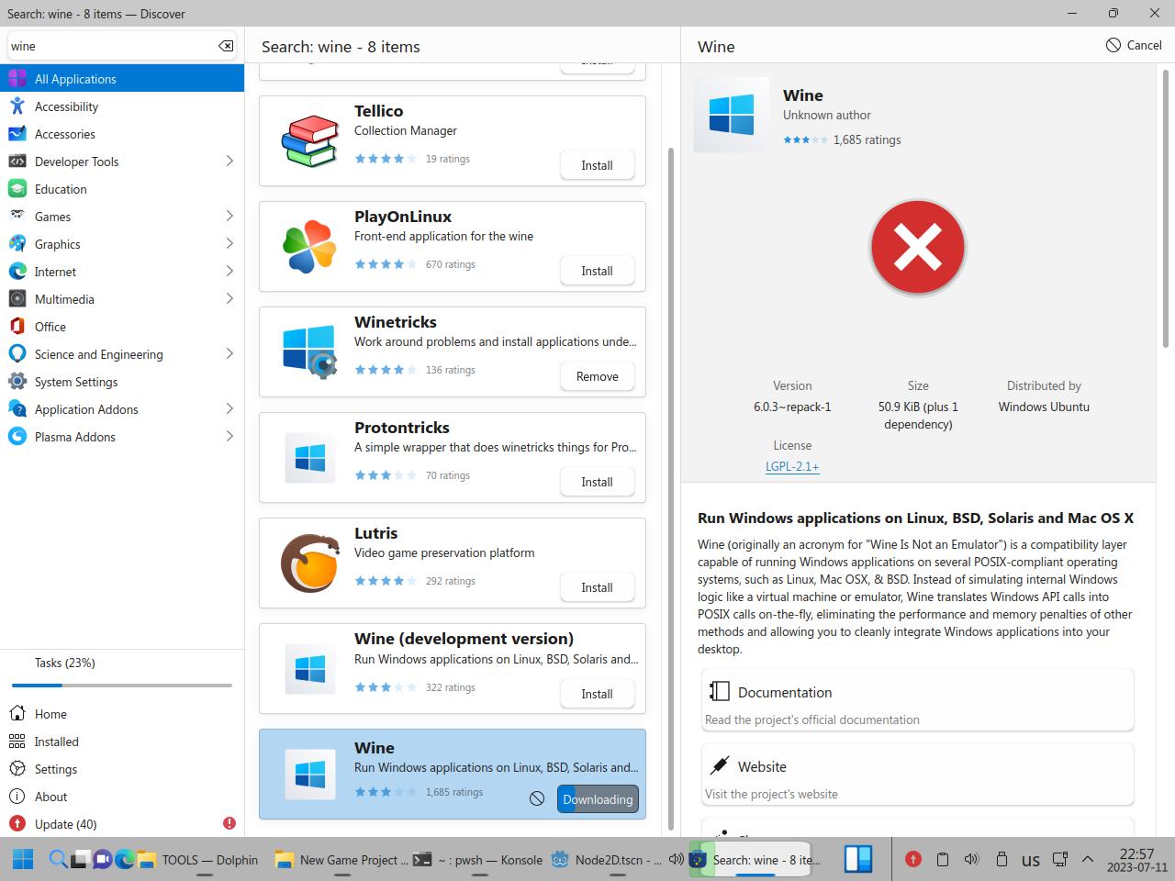Click the Downloading progress button for Wine

click(x=598, y=799)
